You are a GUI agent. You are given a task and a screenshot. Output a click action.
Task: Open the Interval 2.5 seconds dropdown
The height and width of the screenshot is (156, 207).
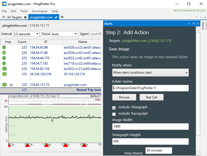(26, 34)
